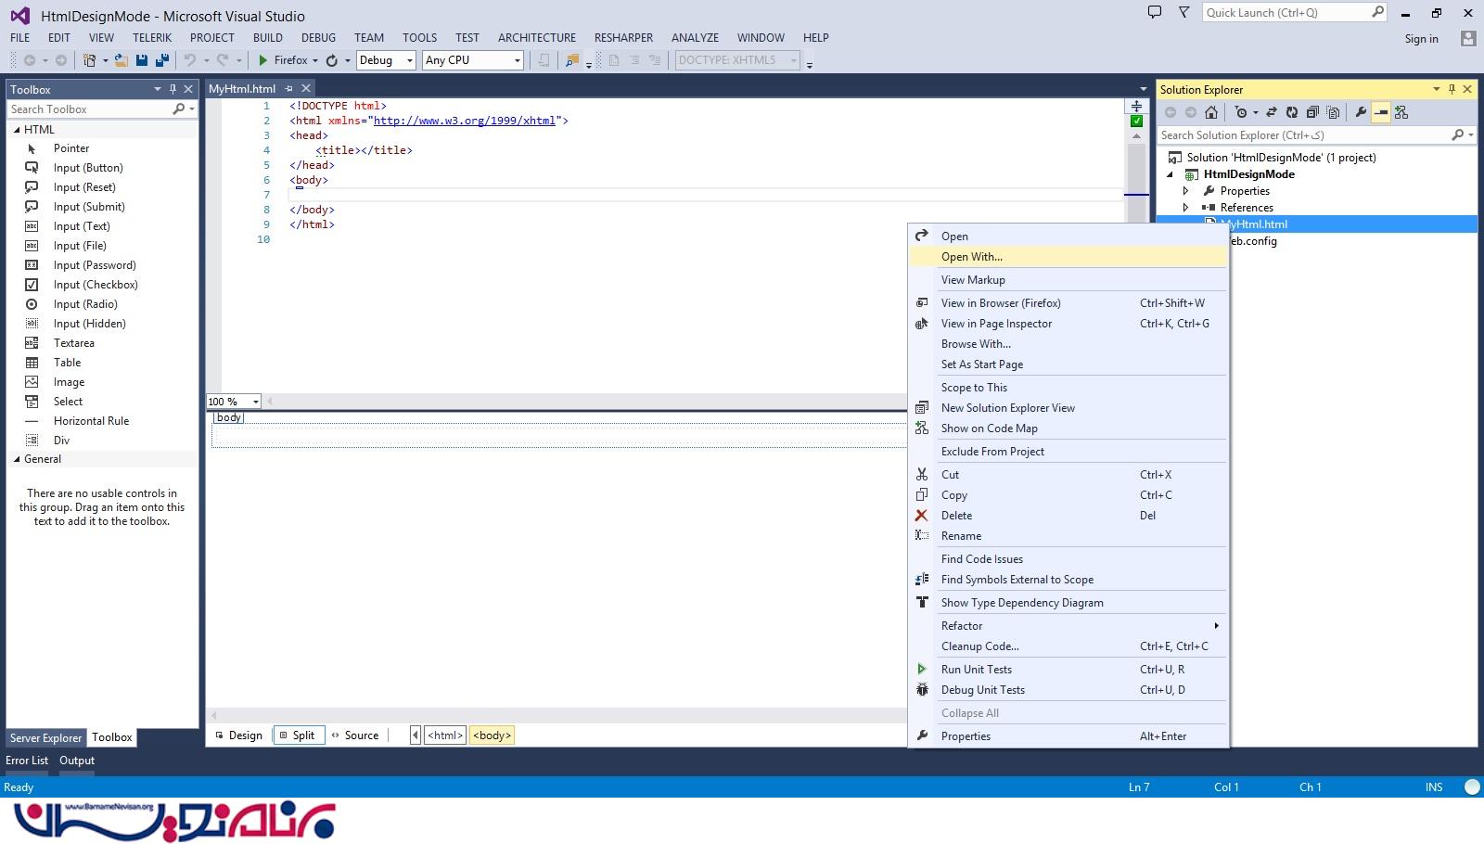
Task: Refresh Solution Explorer with the refresh icon
Action: [1291, 112]
